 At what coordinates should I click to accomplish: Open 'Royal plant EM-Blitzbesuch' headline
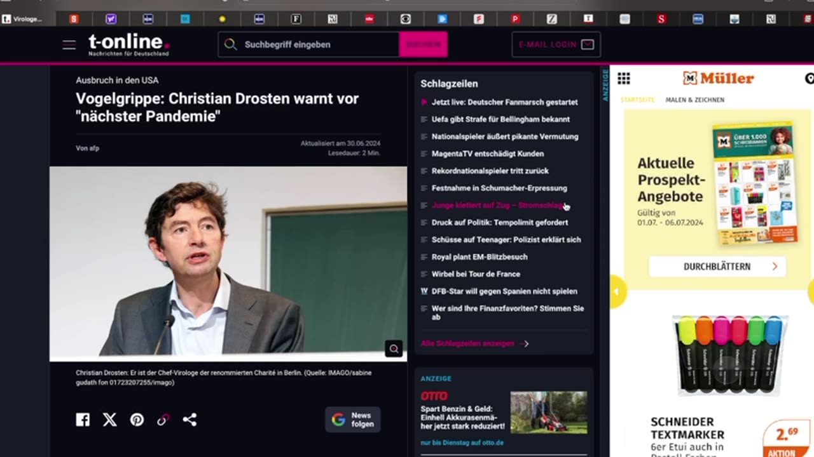click(479, 256)
